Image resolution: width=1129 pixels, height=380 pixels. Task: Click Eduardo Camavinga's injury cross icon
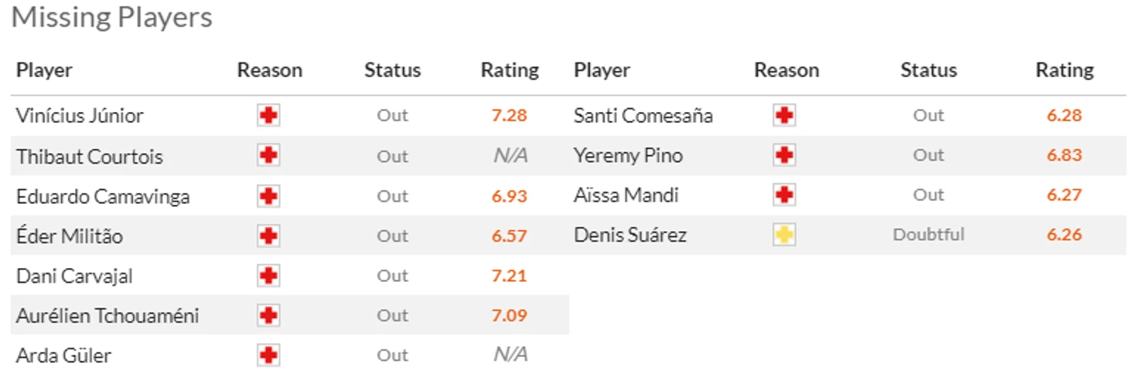click(268, 196)
